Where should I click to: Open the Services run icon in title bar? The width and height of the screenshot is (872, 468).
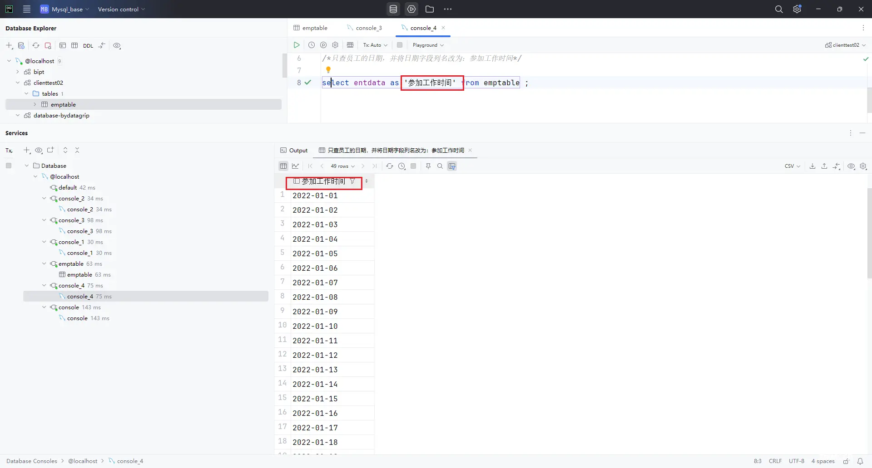(x=411, y=9)
